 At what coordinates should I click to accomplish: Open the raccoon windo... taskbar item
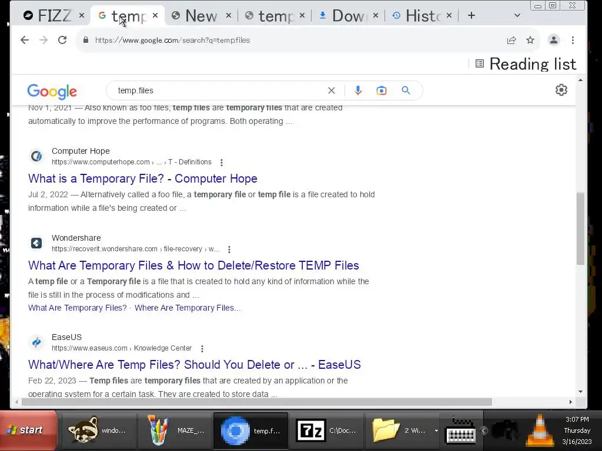coord(98,430)
